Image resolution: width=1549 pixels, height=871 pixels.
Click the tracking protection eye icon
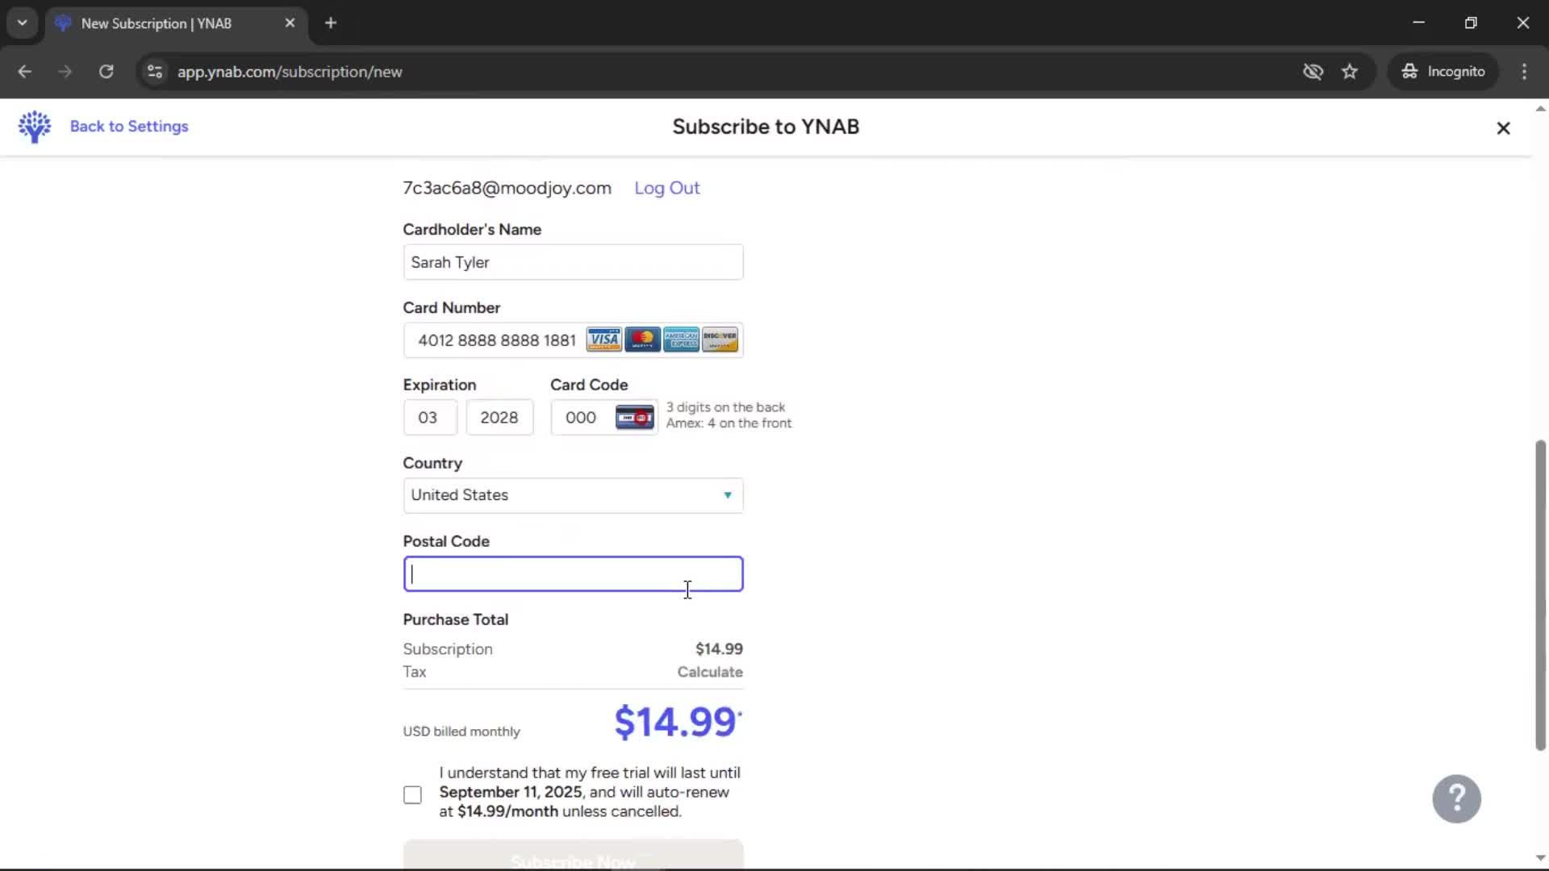tap(1313, 72)
